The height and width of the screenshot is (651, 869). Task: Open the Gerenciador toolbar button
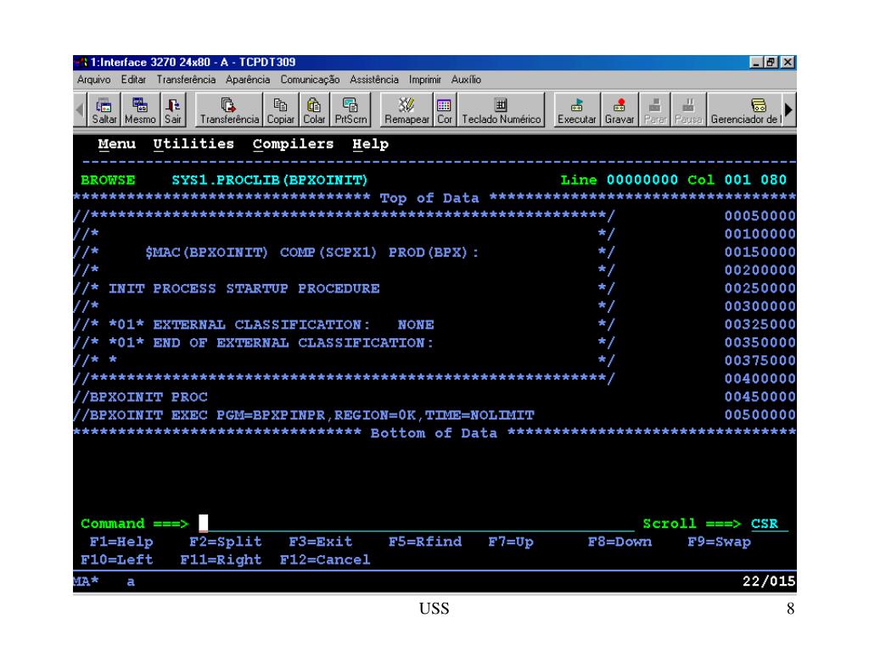[x=745, y=110]
